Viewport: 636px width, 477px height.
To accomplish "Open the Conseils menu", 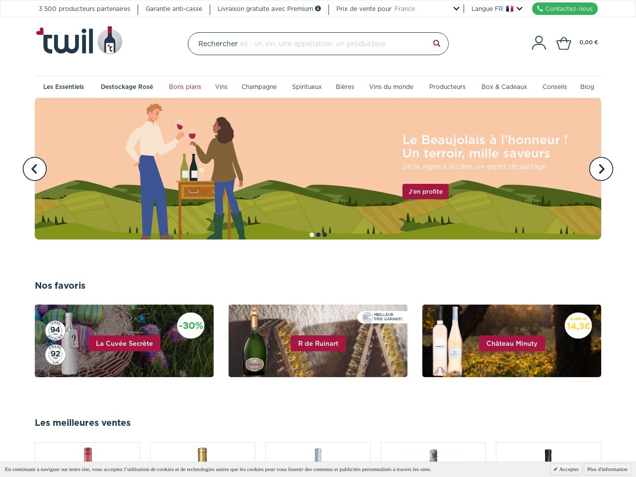I will coord(555,87).
